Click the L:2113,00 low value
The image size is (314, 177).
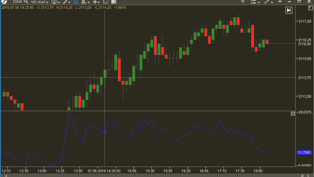click(x=84, y=8)
